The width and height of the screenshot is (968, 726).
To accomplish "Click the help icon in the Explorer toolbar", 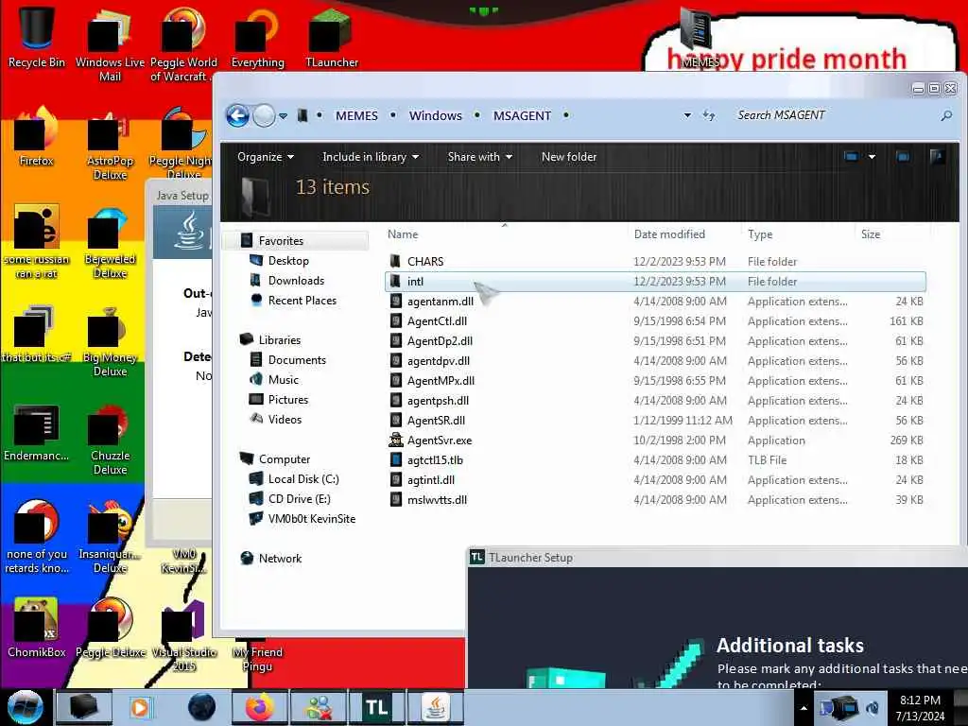I will (937, 157).
